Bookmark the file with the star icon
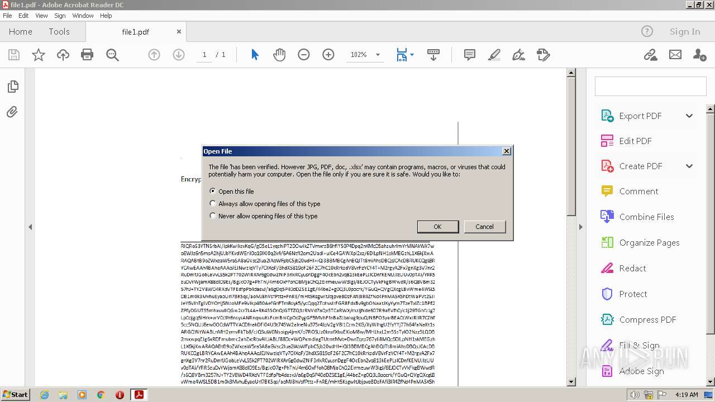The width and height of the screenshot is (715, 402). pos(39,55)
